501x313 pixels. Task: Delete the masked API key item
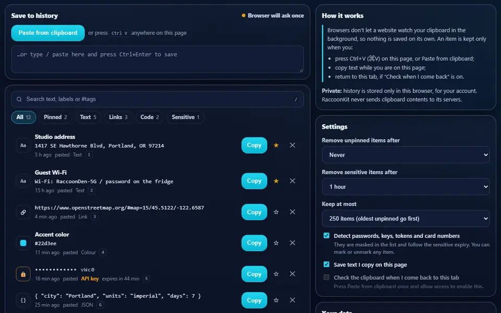click(x=292, y=274)
